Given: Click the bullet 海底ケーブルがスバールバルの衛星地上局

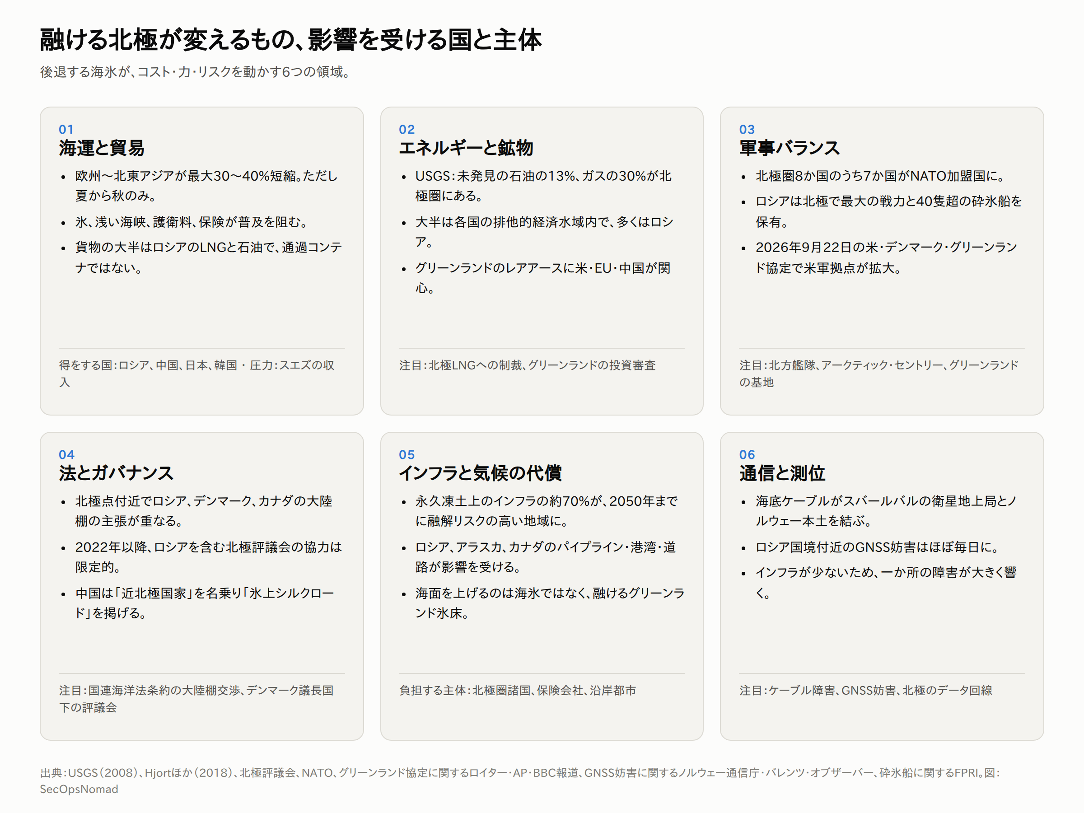Looking at the screenshot, I should click(x=886, y=511).
